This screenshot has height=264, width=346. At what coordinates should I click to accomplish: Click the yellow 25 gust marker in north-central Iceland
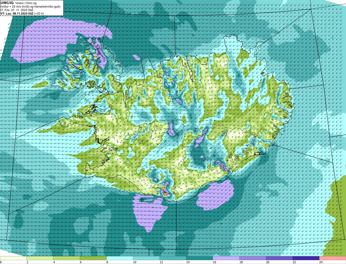pyautogui.click(x=171, y=79)
